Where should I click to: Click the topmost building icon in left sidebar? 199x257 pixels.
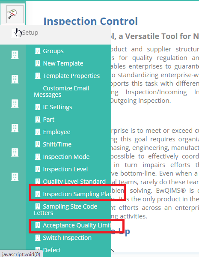pyautogui.click(x=15, y=54)
